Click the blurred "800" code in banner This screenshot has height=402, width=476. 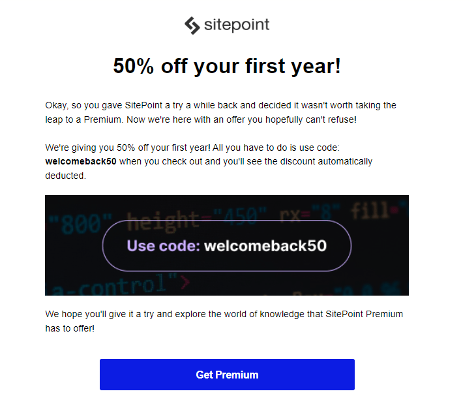[80, 223]
